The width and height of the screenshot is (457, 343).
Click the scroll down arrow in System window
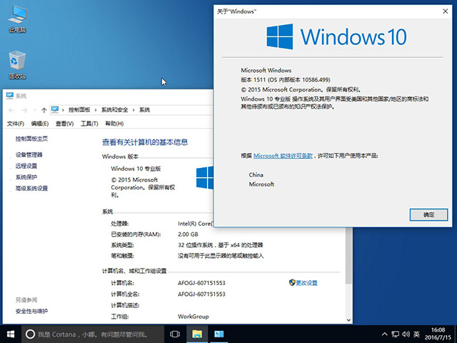tap(348, 320)
